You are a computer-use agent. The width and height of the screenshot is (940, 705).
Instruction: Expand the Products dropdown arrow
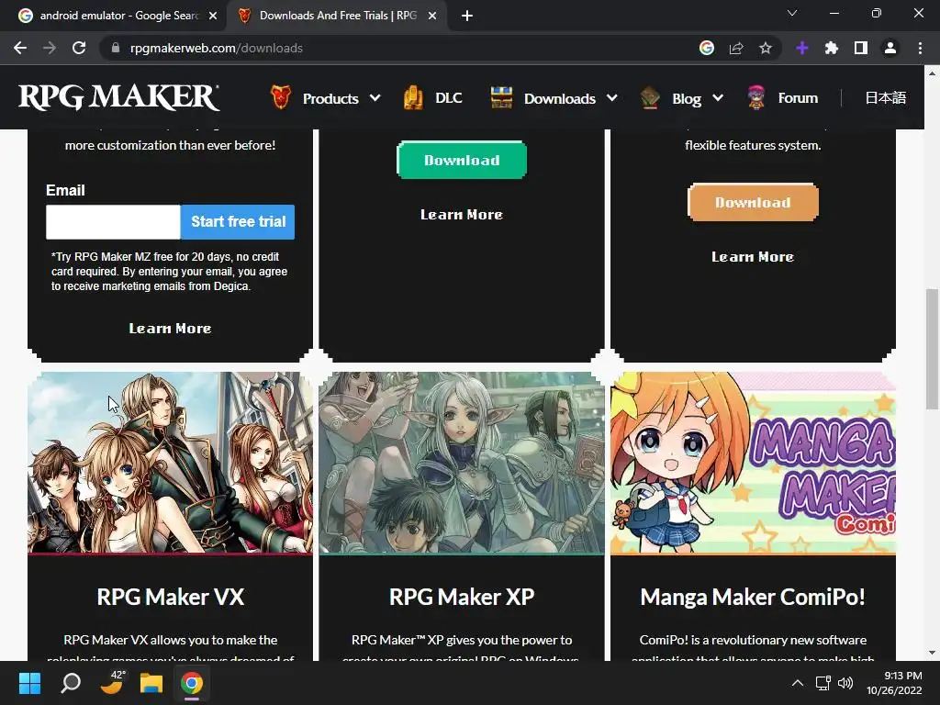375,97
